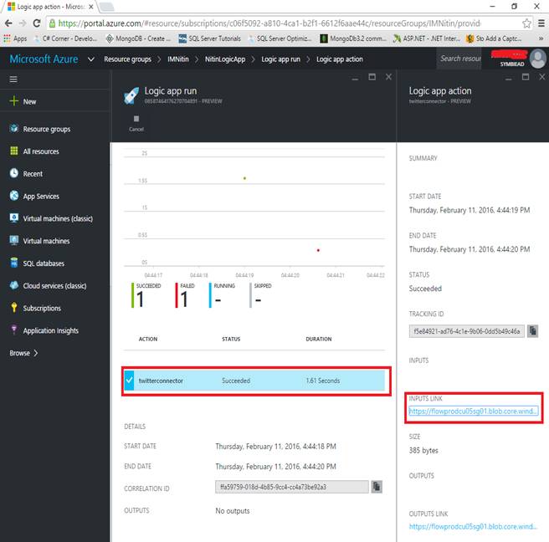Viewport: 549px width, 542px height.
Task: Open ASP.NET bookmark
Action: coord(427,38)
